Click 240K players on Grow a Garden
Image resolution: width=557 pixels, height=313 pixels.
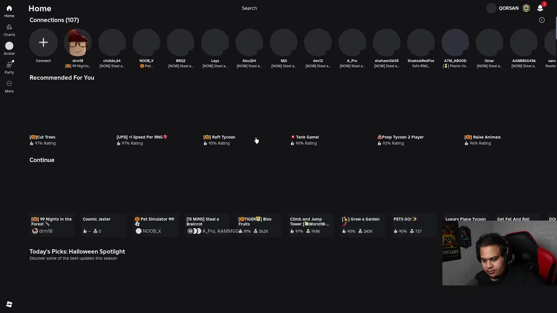point(365,231)
